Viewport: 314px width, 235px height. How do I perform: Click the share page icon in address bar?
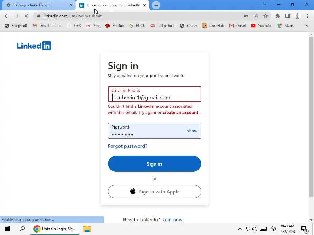255,16
